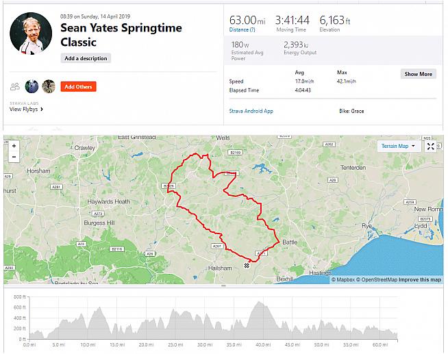Click the elevation profile peak near 40 mi
This screenshot has height=354, width=448.
tap(258, 305)
